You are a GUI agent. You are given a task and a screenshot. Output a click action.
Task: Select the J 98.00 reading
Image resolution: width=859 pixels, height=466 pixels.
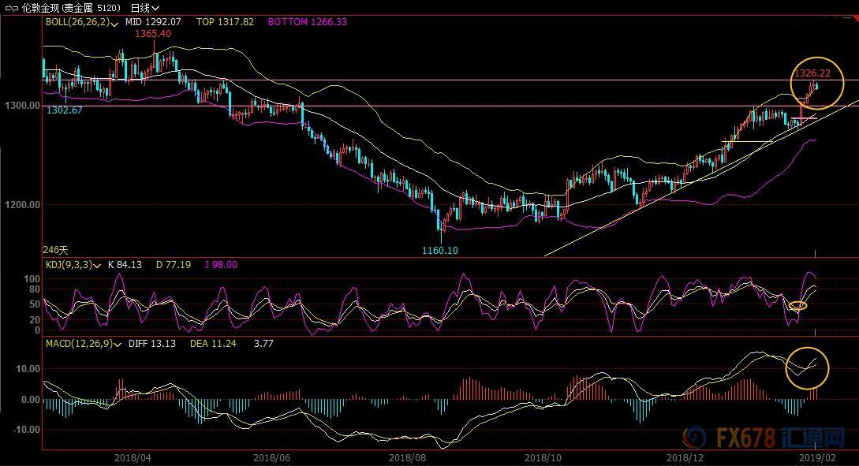click(221, 264)
